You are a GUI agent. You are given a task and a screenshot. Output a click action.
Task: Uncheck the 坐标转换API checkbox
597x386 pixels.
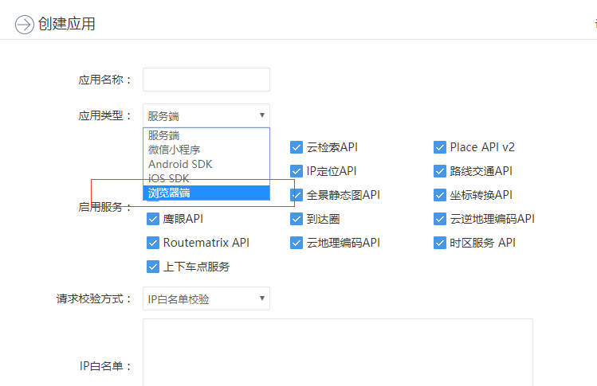(x=440, y=195)
